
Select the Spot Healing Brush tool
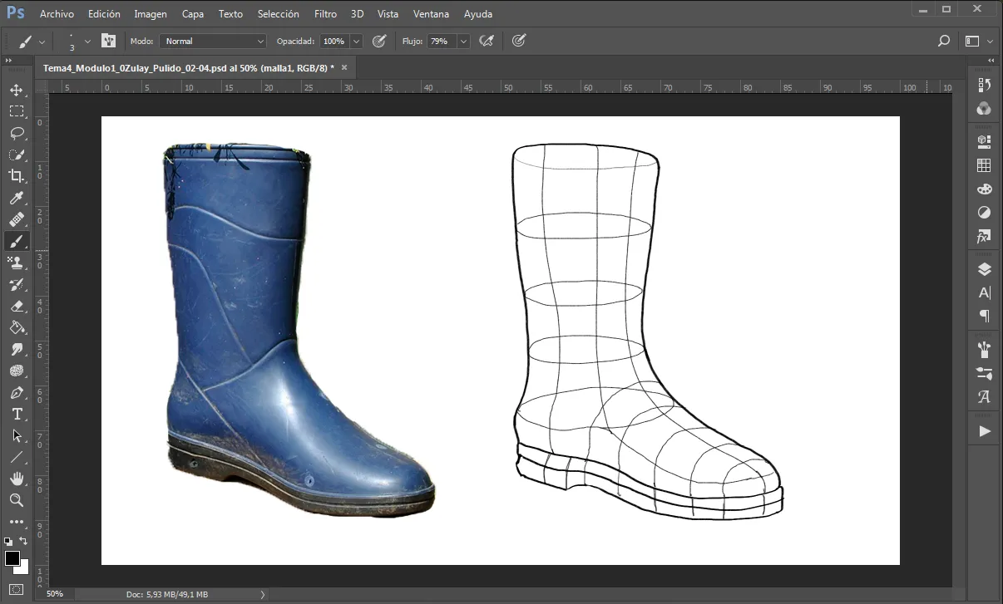(x=17, y=219)
